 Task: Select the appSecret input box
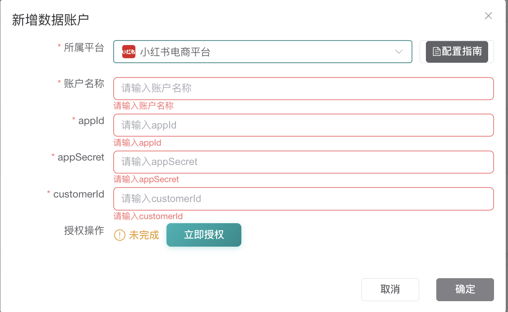303,162
